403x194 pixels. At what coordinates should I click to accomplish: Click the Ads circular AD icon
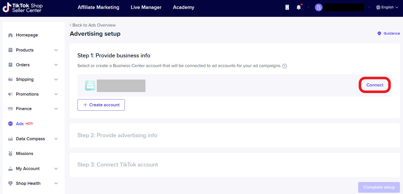[10, 124]
